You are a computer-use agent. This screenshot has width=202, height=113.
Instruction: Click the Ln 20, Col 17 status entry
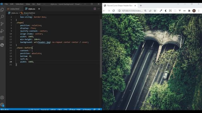[x=33, y=110]
